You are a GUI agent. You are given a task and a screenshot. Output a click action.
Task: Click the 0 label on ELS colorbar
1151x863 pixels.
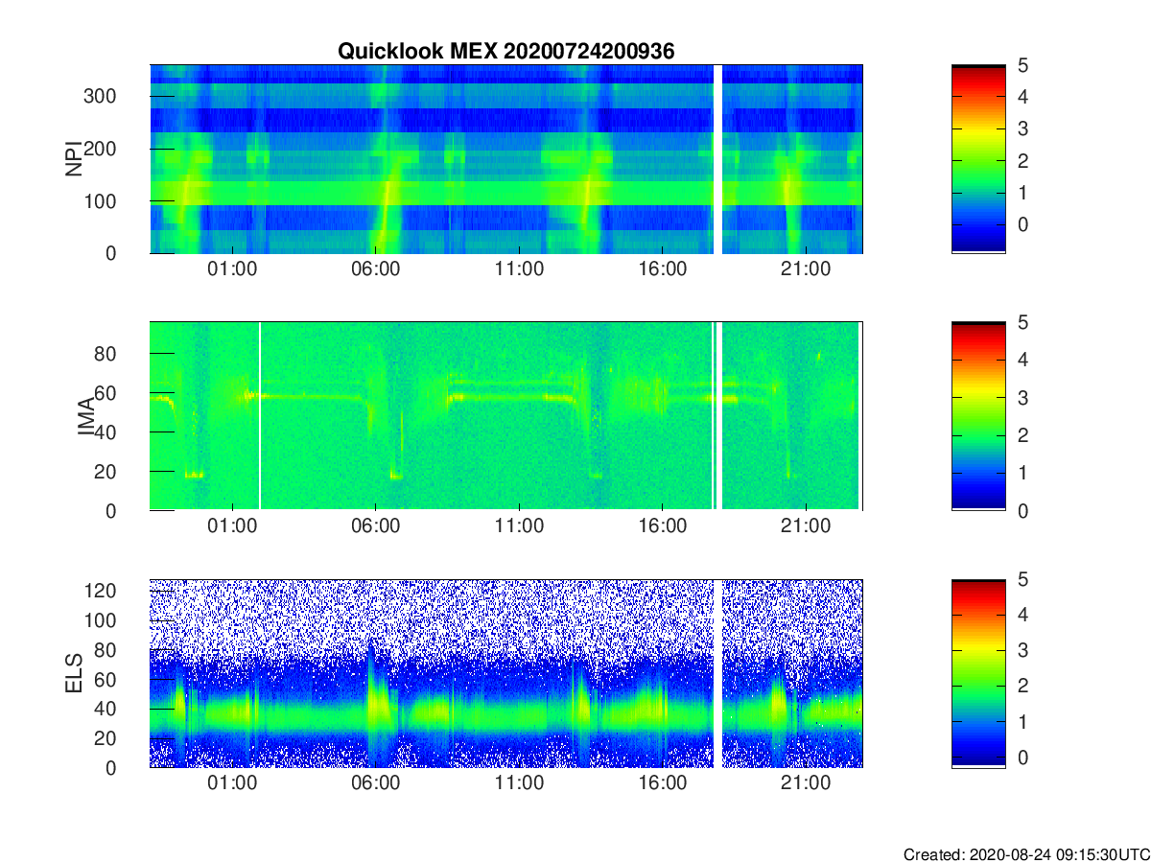click(1023, 758)
